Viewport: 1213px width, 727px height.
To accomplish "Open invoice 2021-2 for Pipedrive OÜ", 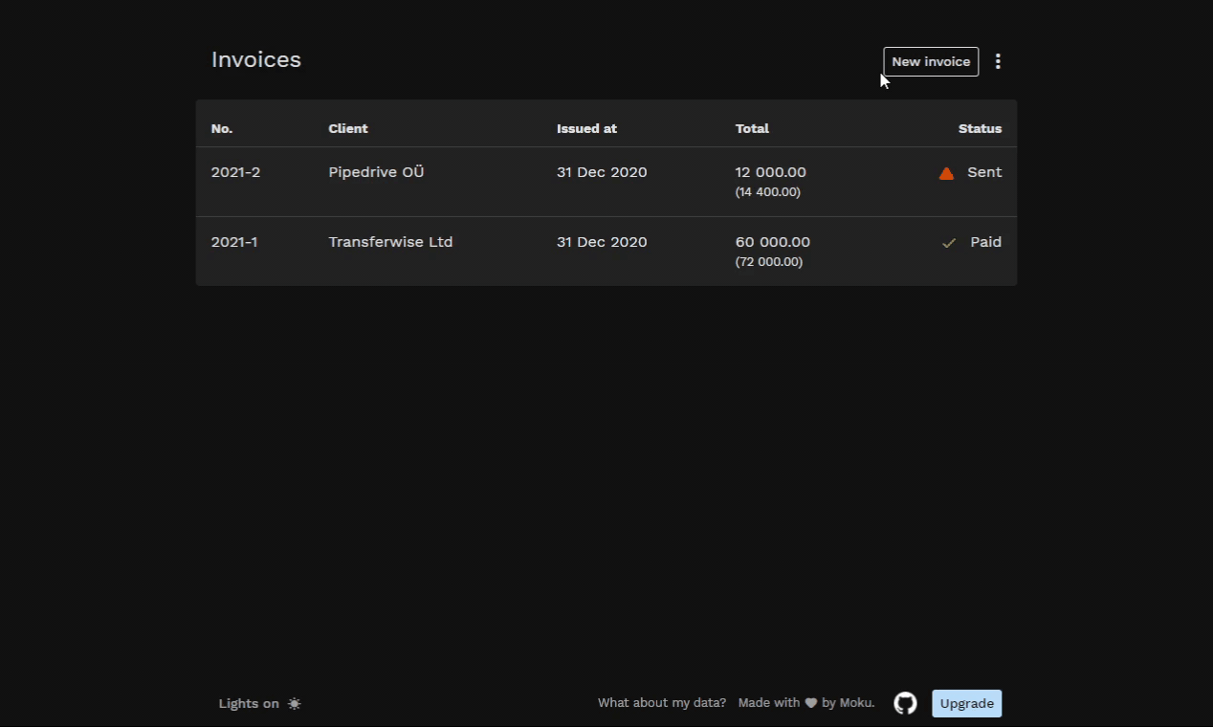I will [376, 172].
